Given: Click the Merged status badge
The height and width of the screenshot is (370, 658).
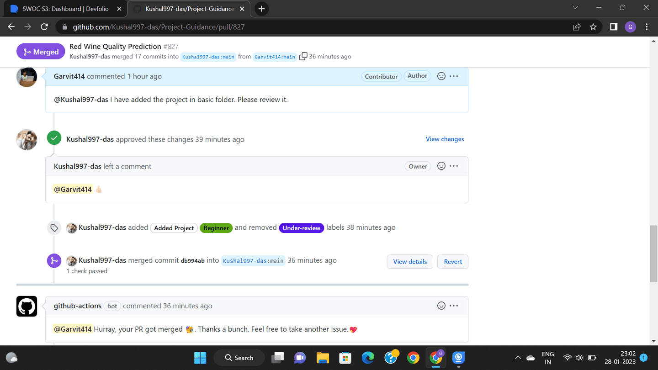Looking at the screenshot, I should (x=41, y=52).
